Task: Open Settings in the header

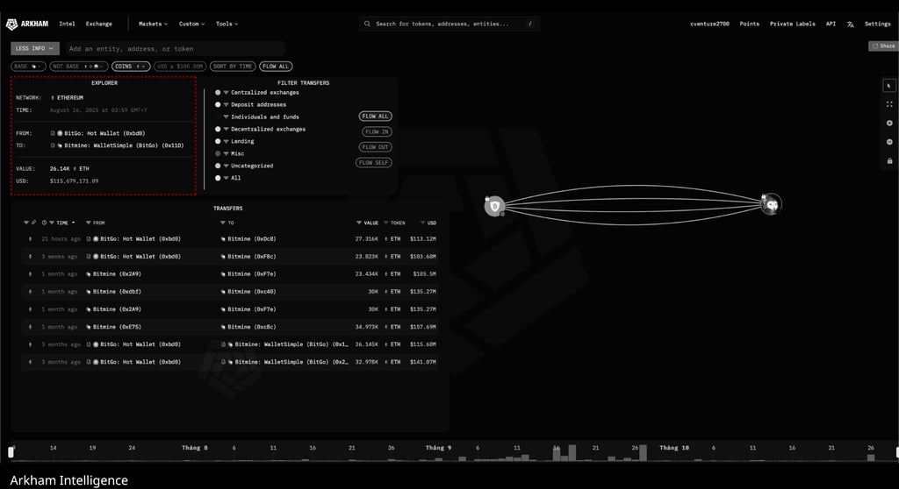Action: coord(878,24)
